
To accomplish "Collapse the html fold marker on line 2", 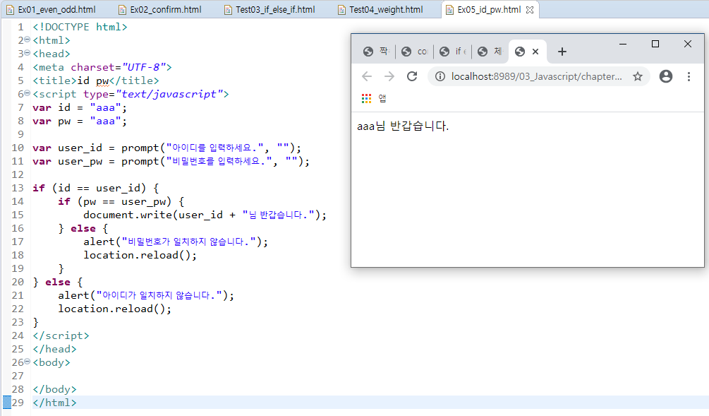I will pos(27,40).
